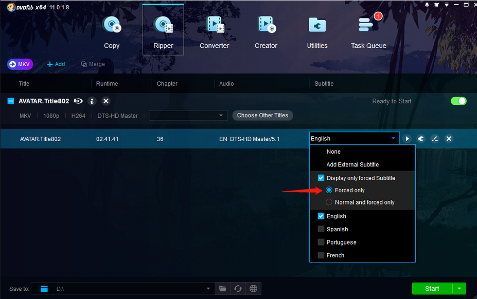Select Normal and forced only option

(x=329, y=202)
